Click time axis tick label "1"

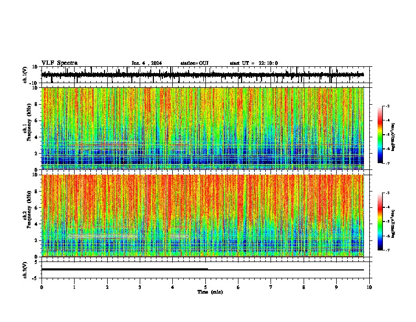[74, 287]
